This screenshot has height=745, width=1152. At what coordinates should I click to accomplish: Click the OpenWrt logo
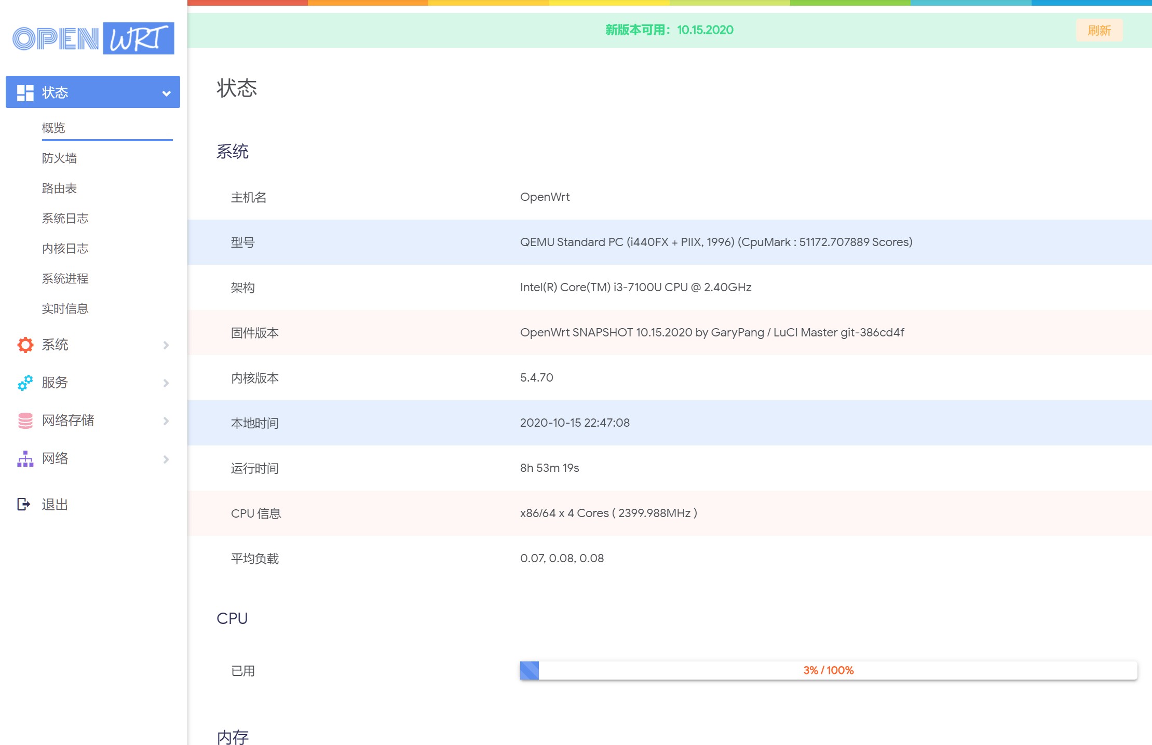coord(93,38)
